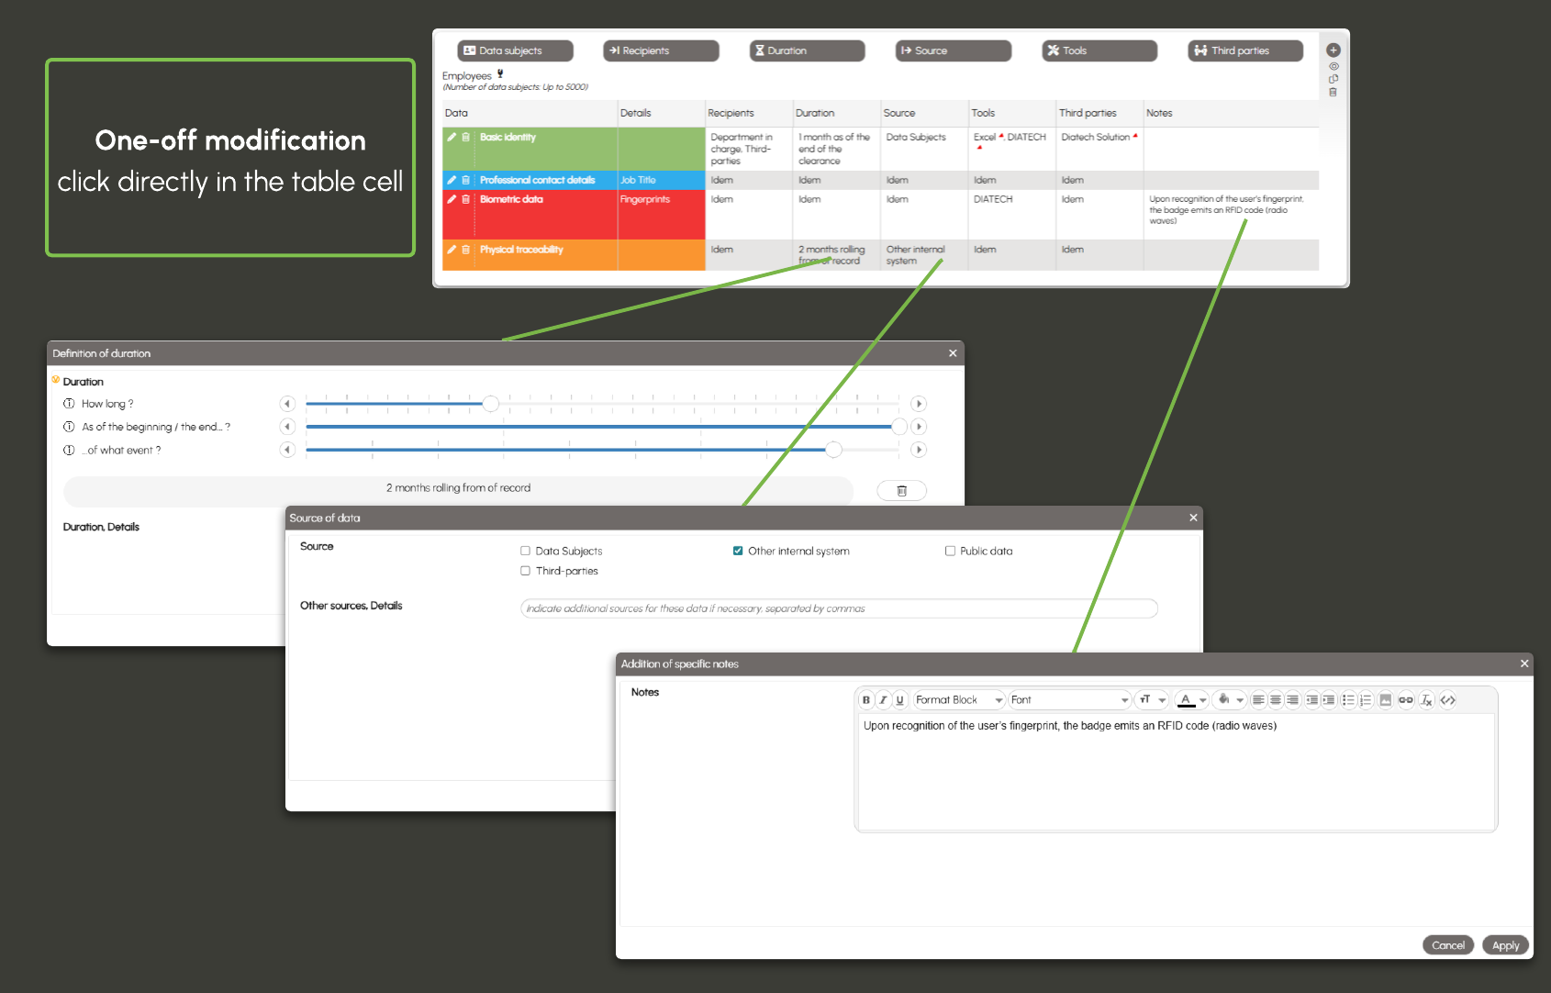
Task: Click the How long slider handle
Action: 491,404
